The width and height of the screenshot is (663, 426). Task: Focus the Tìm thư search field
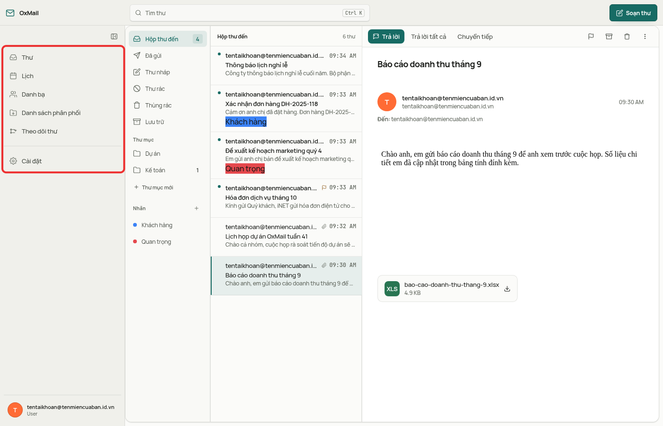click(250, 13)
